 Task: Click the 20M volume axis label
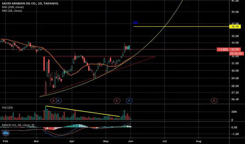(234, 112)
